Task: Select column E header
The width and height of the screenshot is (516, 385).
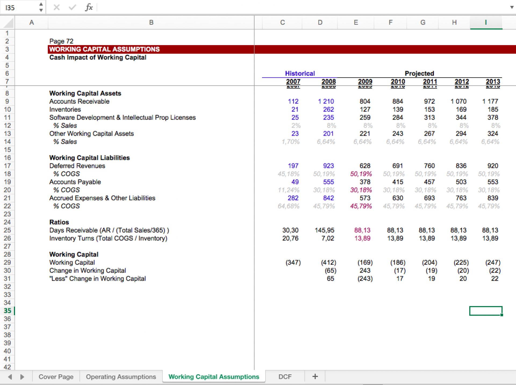Action: [356, 23]
